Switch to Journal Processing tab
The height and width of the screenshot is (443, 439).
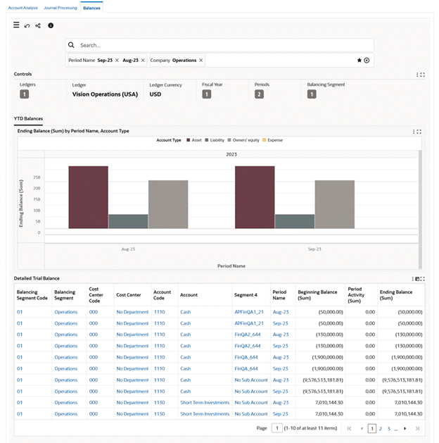coord(61,8)
